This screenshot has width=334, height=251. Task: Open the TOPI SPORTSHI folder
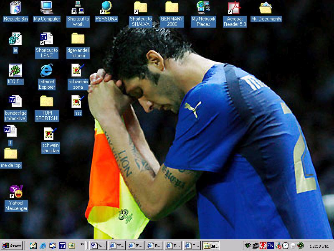click(46, 102)
